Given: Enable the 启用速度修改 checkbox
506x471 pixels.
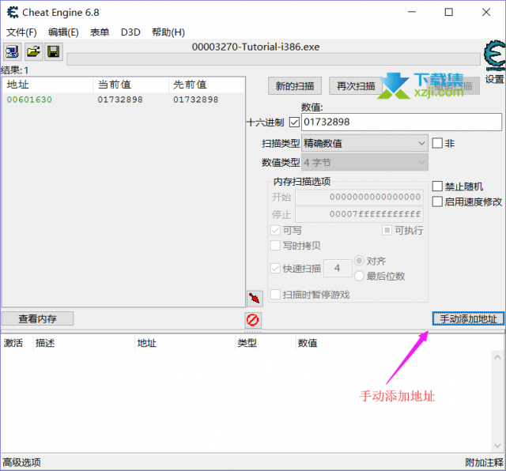Looking at the screenshot, I should point(437,202).
